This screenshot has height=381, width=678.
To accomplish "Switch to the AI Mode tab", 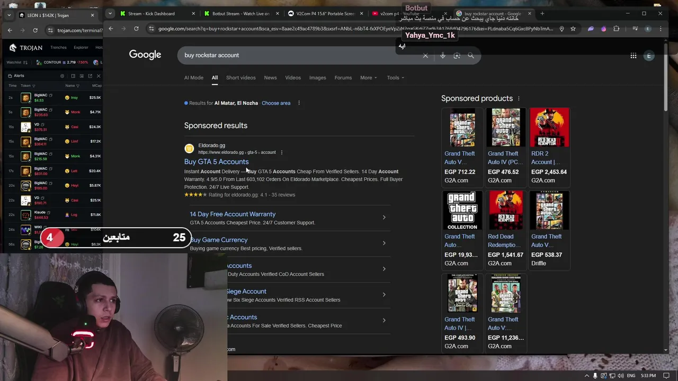I will click(x=194, y=78).
